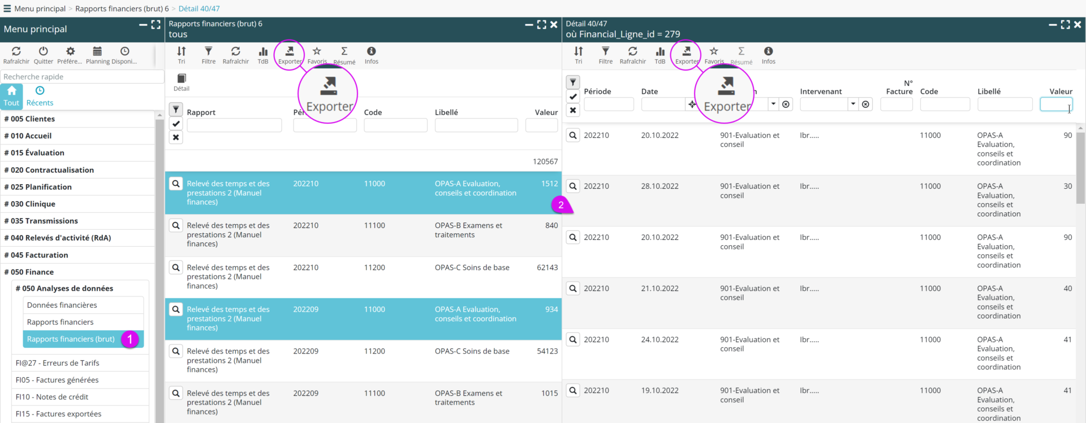
Task: Toggle filter funnel button in Détail grid
Action: coord(573,82)
